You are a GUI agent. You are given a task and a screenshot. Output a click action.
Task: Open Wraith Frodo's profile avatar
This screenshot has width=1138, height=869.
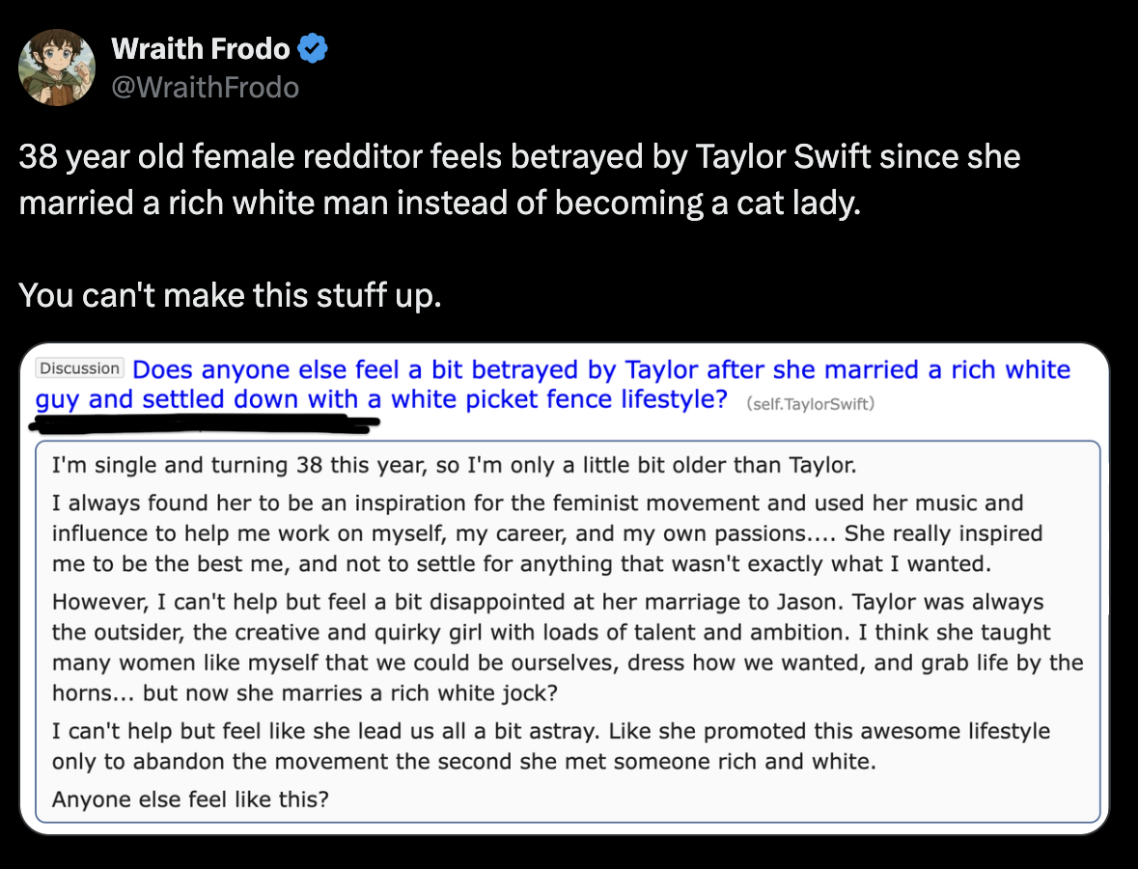57,68
